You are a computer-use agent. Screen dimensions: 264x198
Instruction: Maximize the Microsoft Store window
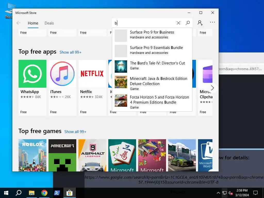[x=201, y=13]
